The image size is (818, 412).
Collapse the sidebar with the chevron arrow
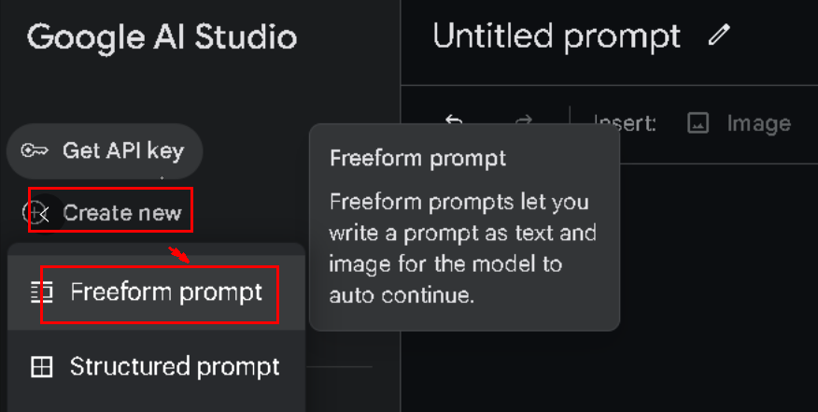pyautogui.click(x=46, y=214)
